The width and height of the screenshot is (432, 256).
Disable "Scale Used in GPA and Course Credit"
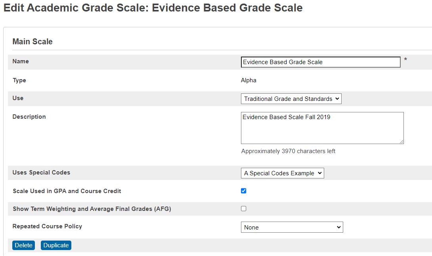243,191
